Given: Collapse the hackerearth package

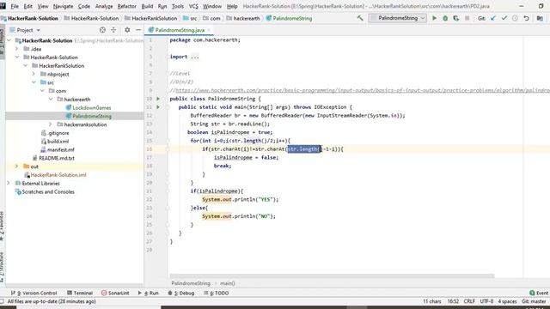Looking at the screenshot, I should [51, 100].
